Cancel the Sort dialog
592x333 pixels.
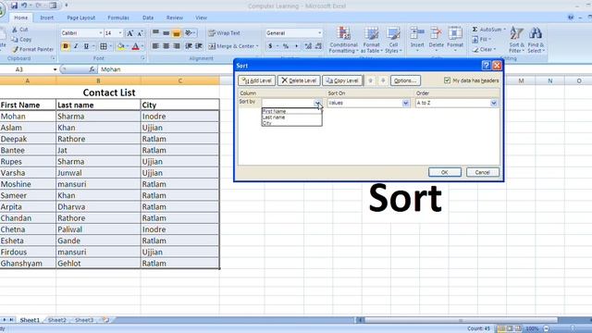pos(483,172)
